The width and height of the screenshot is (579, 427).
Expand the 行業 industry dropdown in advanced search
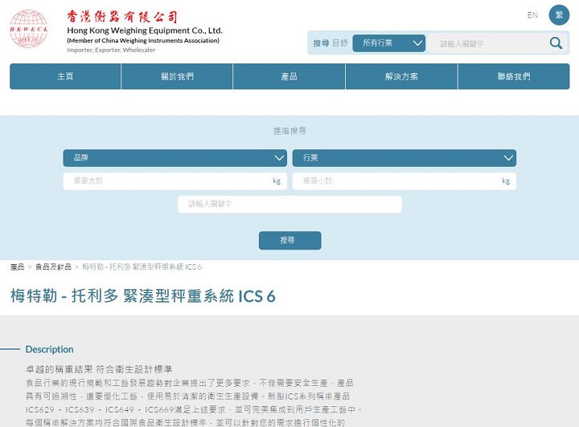click(404, 157)
